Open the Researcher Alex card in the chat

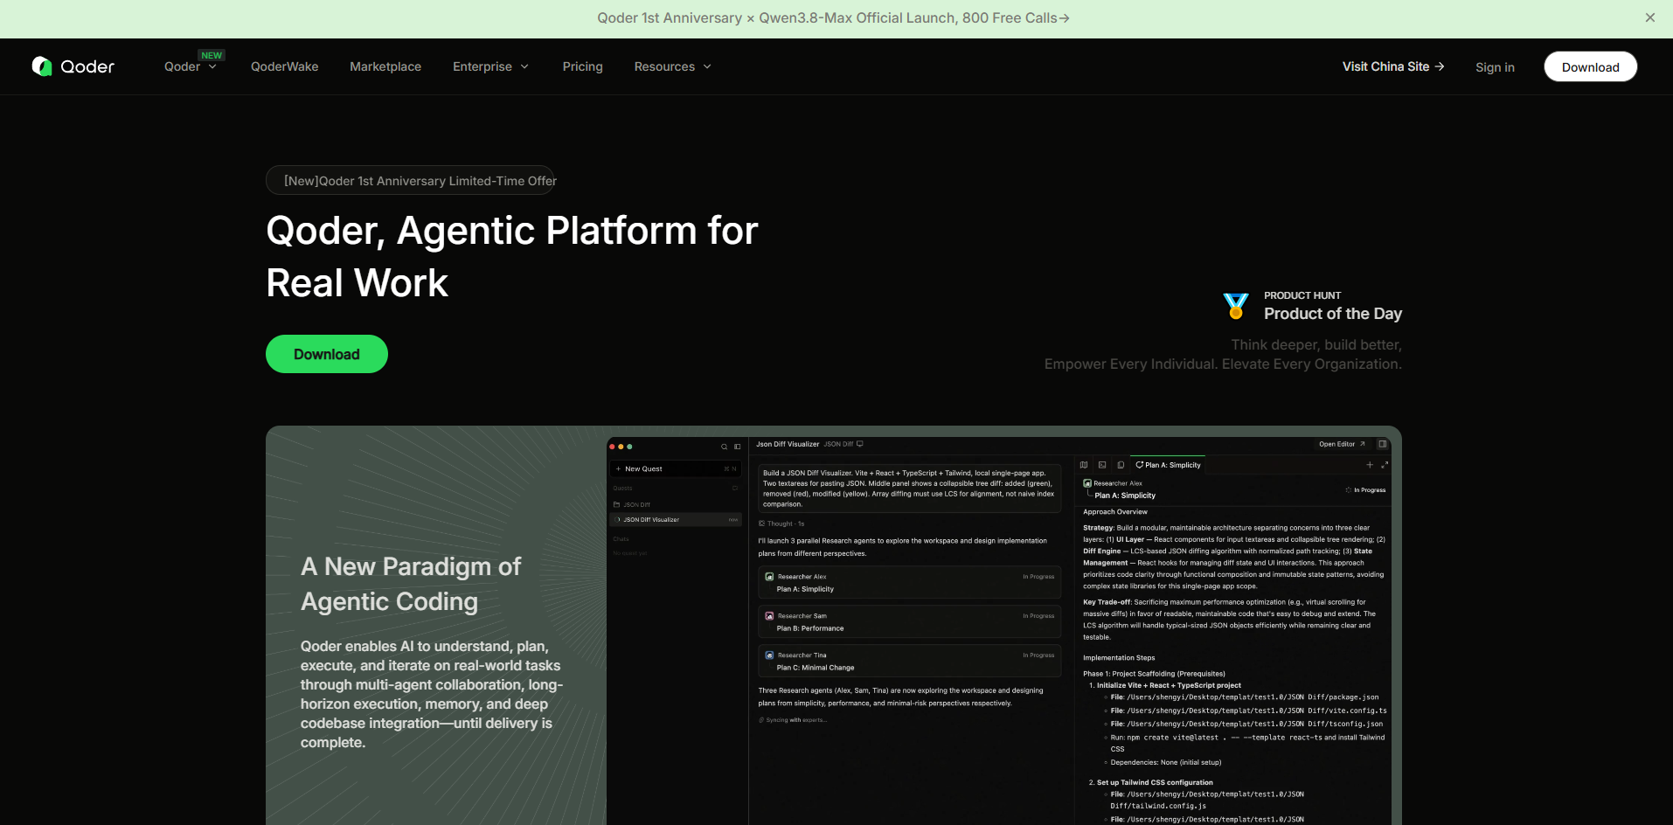[909, 583]
